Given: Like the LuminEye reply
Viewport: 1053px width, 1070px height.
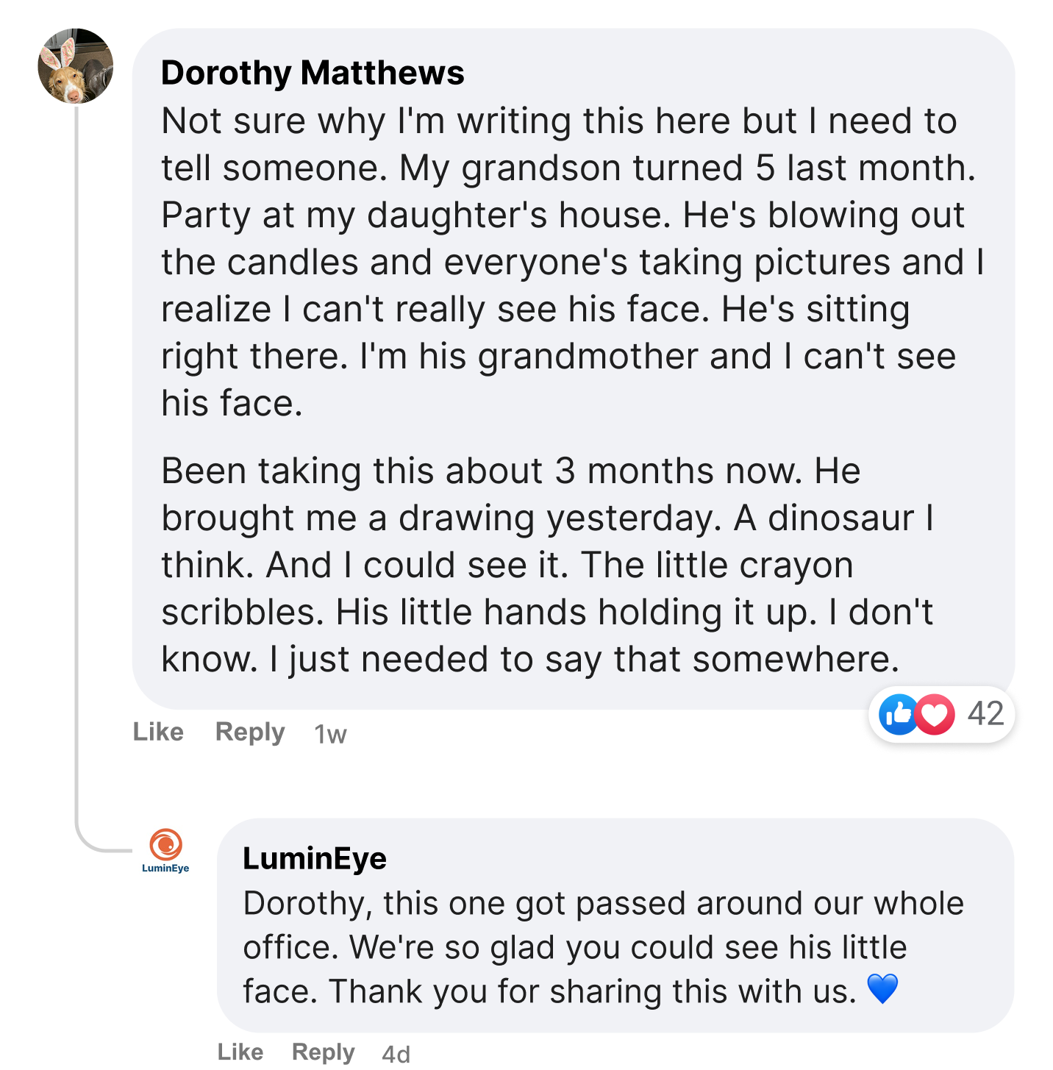Looking at the screenshot, I should pos(240,1052).
